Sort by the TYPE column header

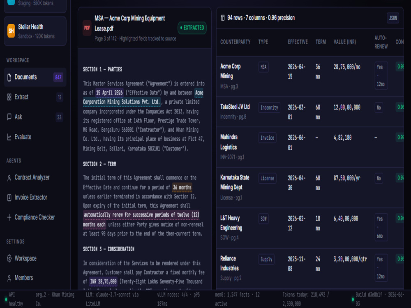(263, 42)
